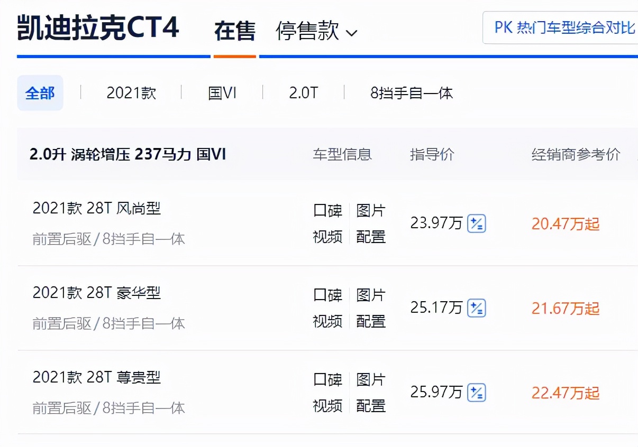Filter by 国VI emission standard
The image size is (638, 447).
[x=222, y=93]
